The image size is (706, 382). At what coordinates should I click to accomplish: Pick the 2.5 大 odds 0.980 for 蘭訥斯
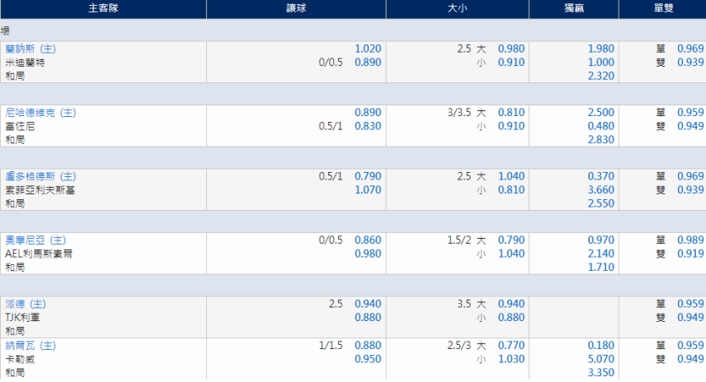pyautogui.click(x=511, y=49)
